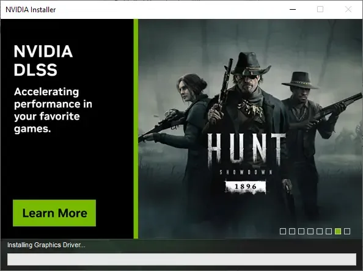Click the Accelerating performance description text
This screenshot has height=271, width=363.
click(53, 110)
